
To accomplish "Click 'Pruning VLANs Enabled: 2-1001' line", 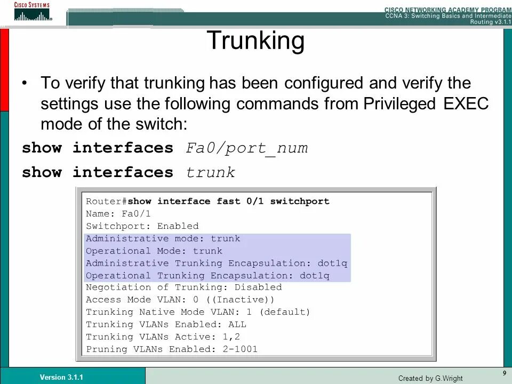I will pyautogui.click(x=172, y=349).
